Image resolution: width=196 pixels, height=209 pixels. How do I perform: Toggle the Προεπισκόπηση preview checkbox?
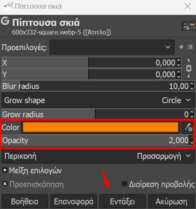coord(5,184)
